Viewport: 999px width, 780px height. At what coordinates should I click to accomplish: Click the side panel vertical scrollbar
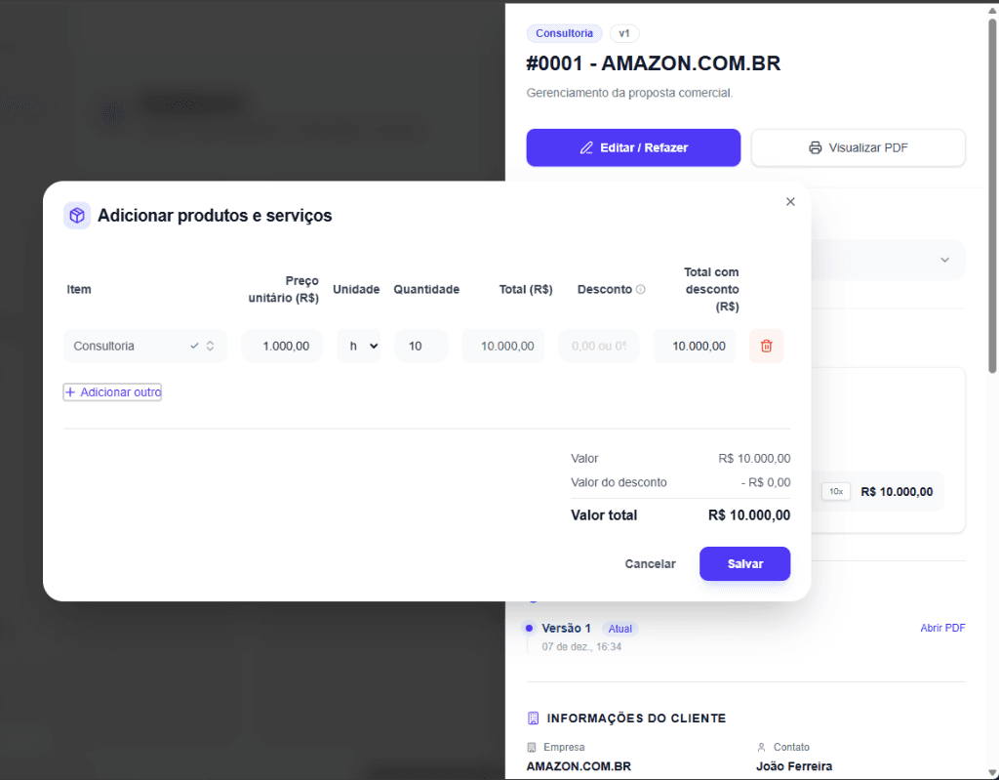[992, 195]
